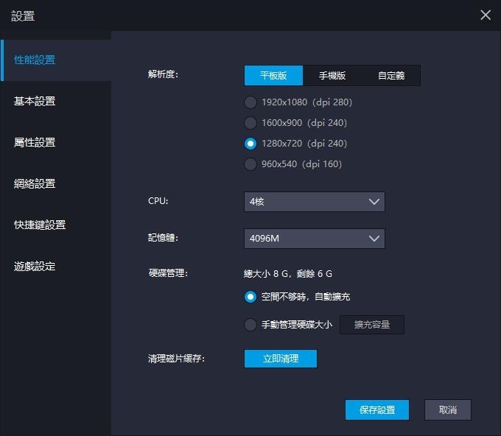This screenshot has height=436, width=501.
Task: Click the CPU label
Action: pyautogui.click(x=158, y=201)
